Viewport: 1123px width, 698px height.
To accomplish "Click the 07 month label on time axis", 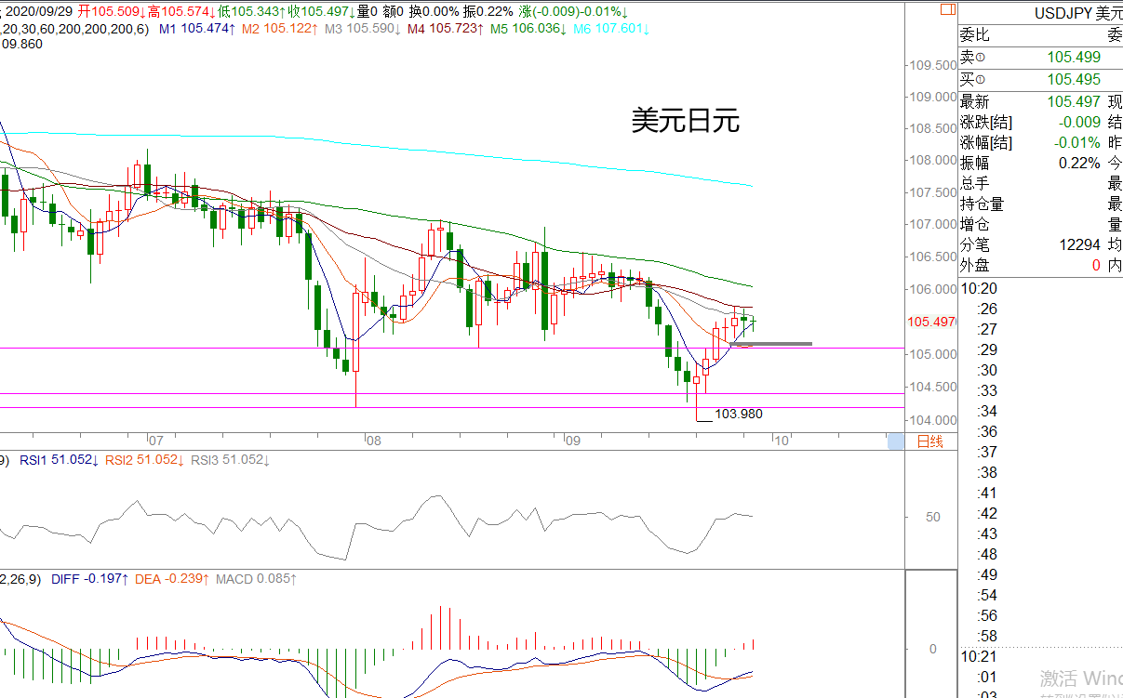I will 155,441.
